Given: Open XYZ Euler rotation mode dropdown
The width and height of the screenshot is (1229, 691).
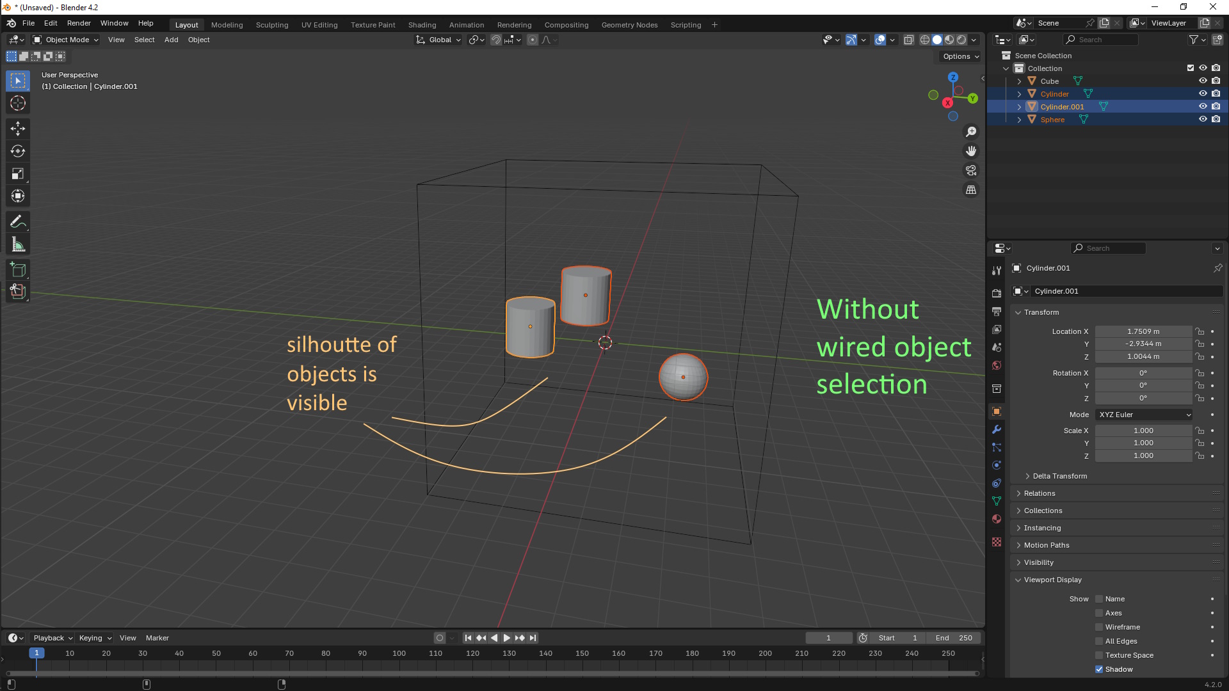Looking at the screenshot, I should (1144, 415).
